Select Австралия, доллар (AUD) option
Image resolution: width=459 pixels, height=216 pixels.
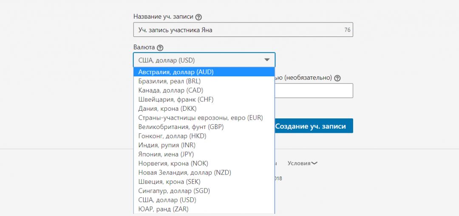(204, 72)
